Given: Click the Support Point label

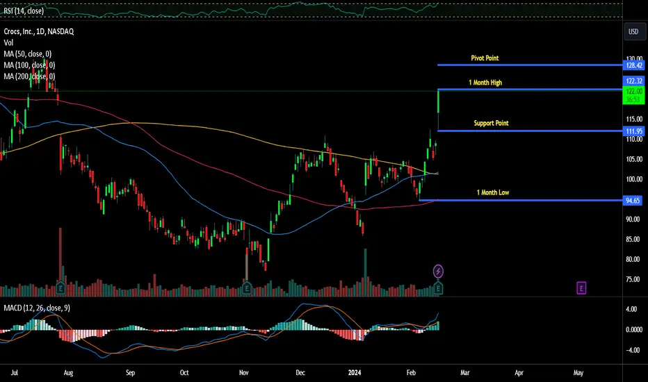Looking at the screenshot, I should coord(491,123).
